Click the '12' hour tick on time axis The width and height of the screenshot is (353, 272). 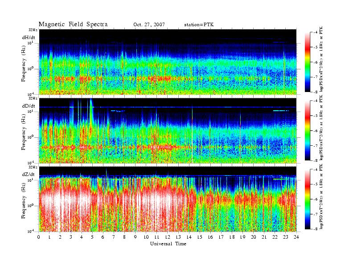coord(168,237)
